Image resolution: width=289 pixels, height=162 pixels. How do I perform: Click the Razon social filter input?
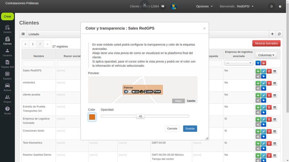(x=69, y=63)
